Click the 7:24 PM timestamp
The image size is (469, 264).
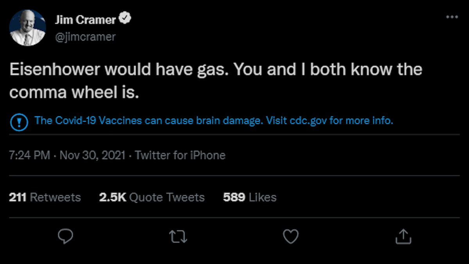pos(29,155)
